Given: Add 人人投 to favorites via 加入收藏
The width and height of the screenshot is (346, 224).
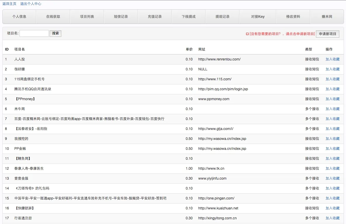Looking at the screenshot, I should [x=333, y=59].
